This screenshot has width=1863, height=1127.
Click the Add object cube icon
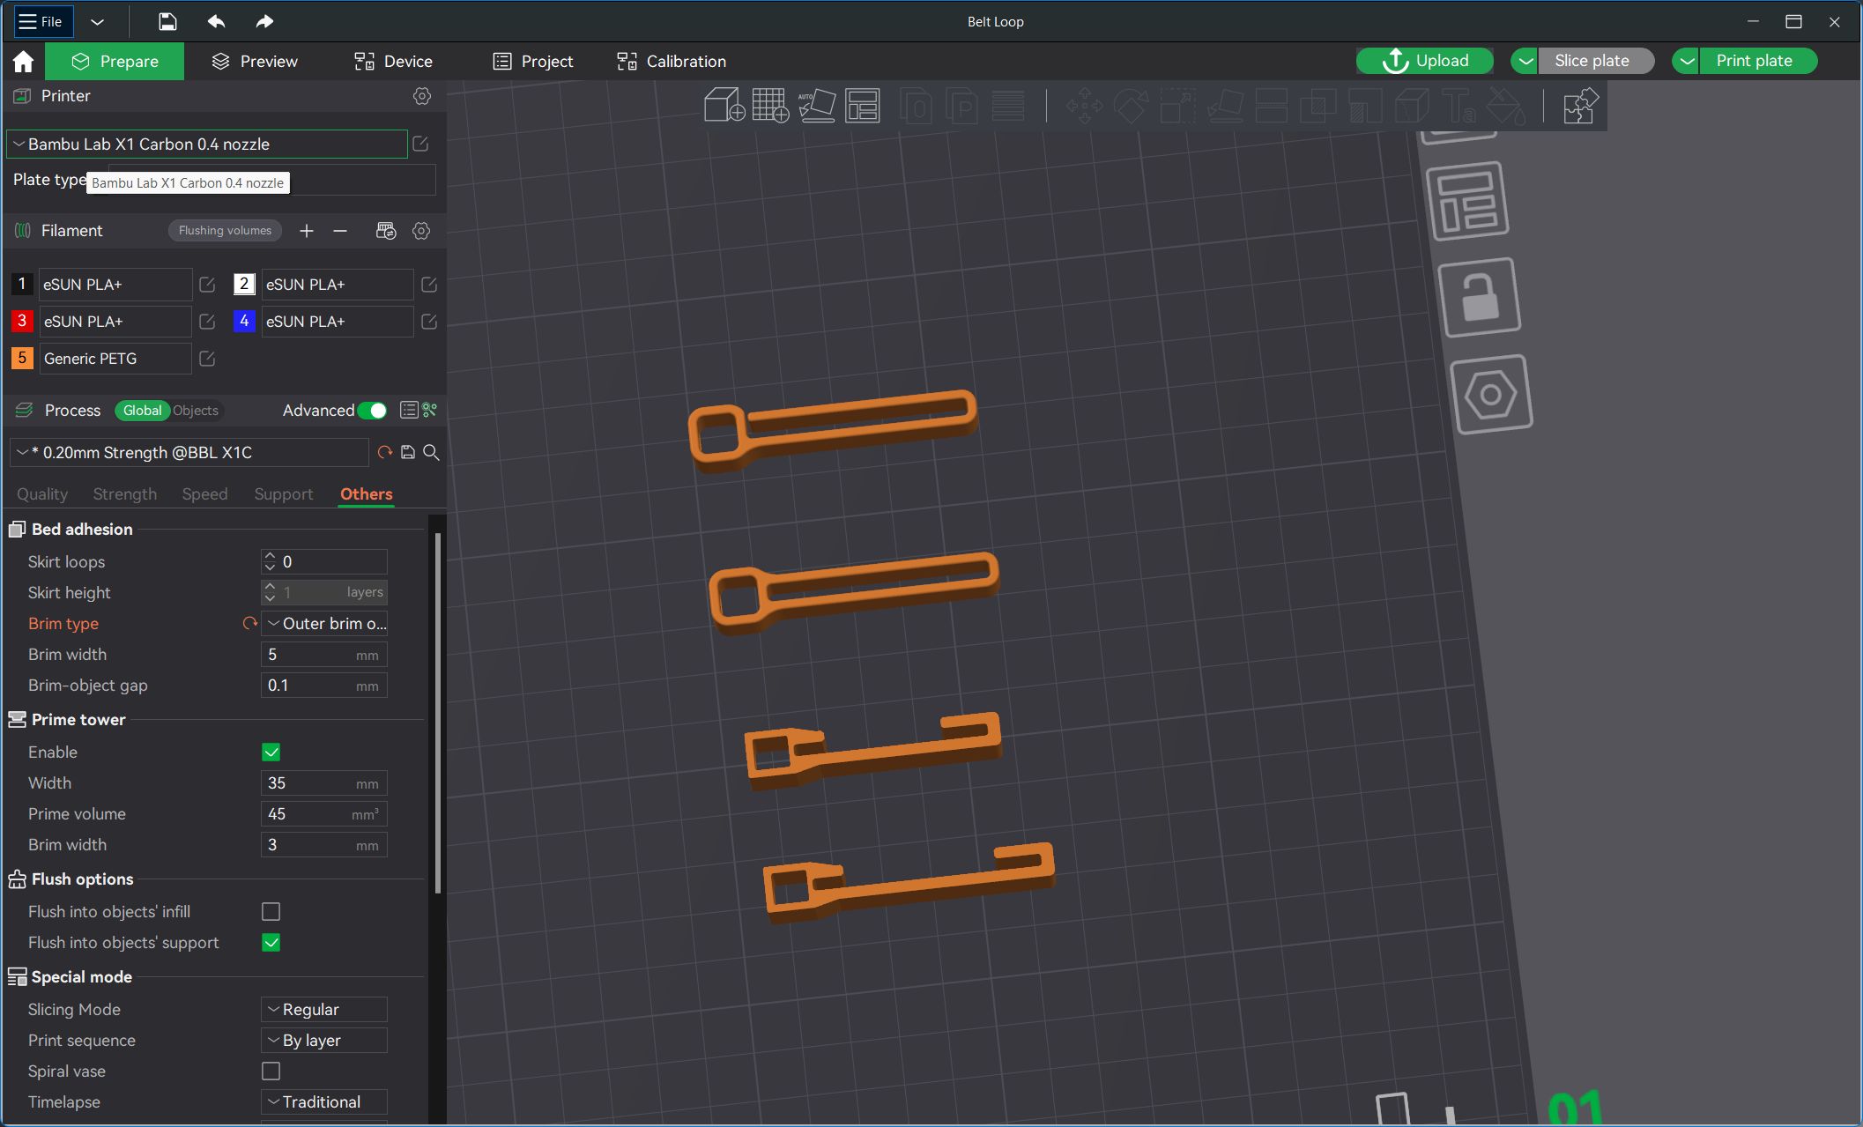[724, 106]
